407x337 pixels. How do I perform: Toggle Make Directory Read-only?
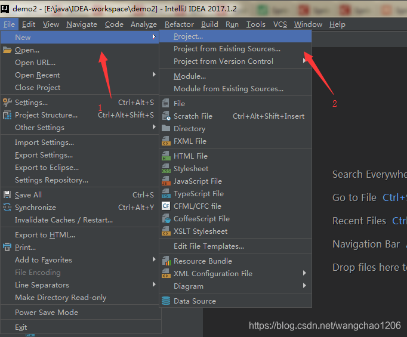(80, 297)
